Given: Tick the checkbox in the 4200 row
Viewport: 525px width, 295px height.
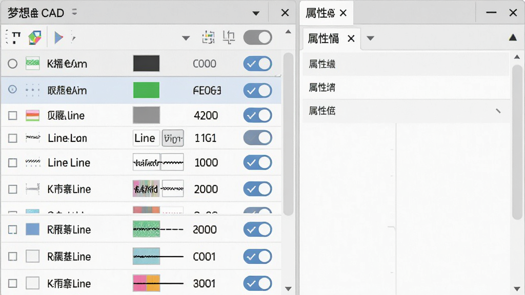Looking at the screenshot, I should pos(12,115).
